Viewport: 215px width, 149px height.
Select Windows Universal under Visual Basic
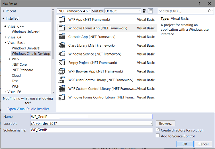click(x=26, y=48)
